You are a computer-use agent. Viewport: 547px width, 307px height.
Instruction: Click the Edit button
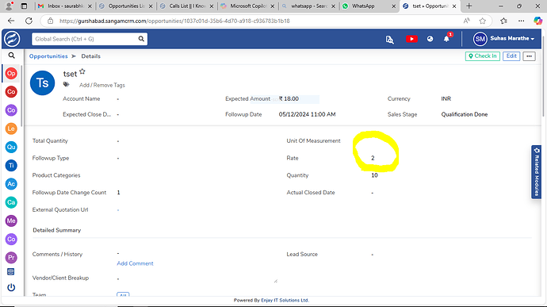pyautogui.click(x=511, y=56)
